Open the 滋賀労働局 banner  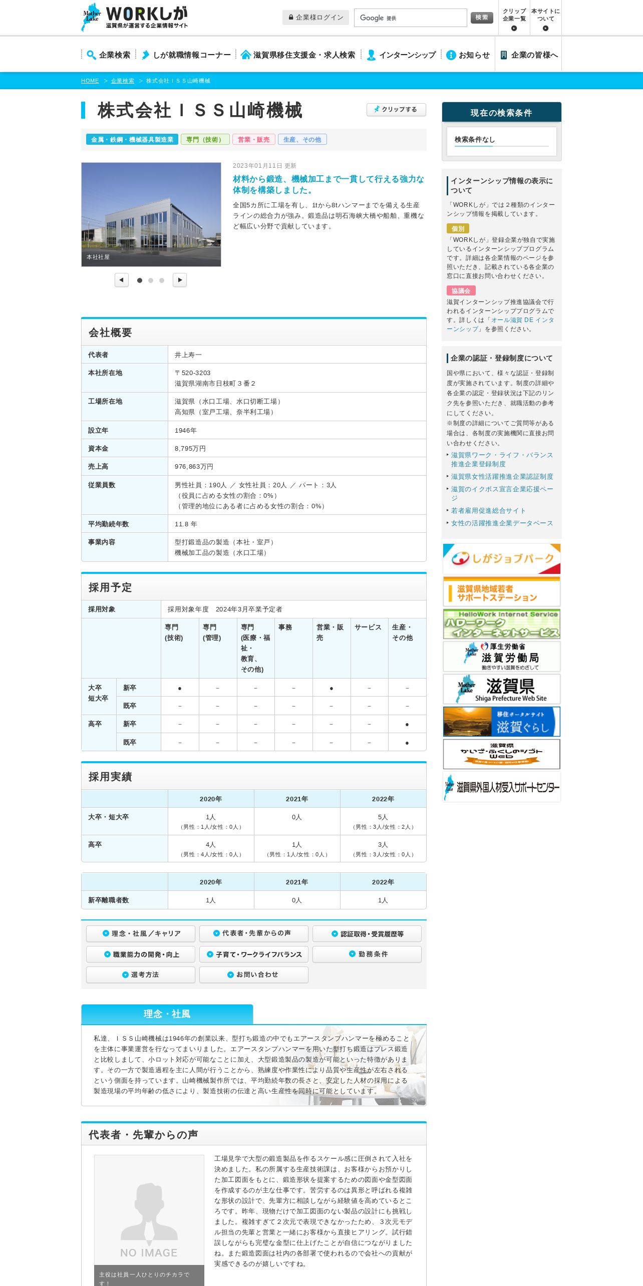[x=502, y=657]
